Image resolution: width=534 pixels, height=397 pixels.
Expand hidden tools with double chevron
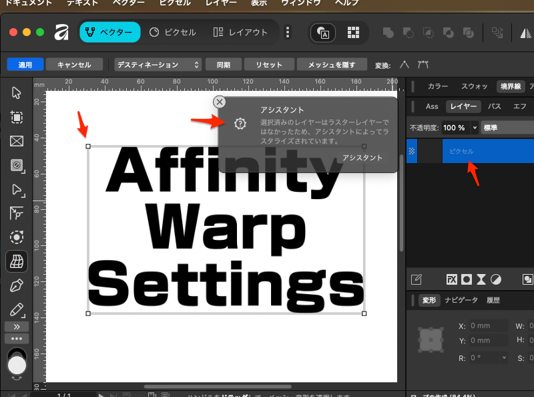point(17,326)
